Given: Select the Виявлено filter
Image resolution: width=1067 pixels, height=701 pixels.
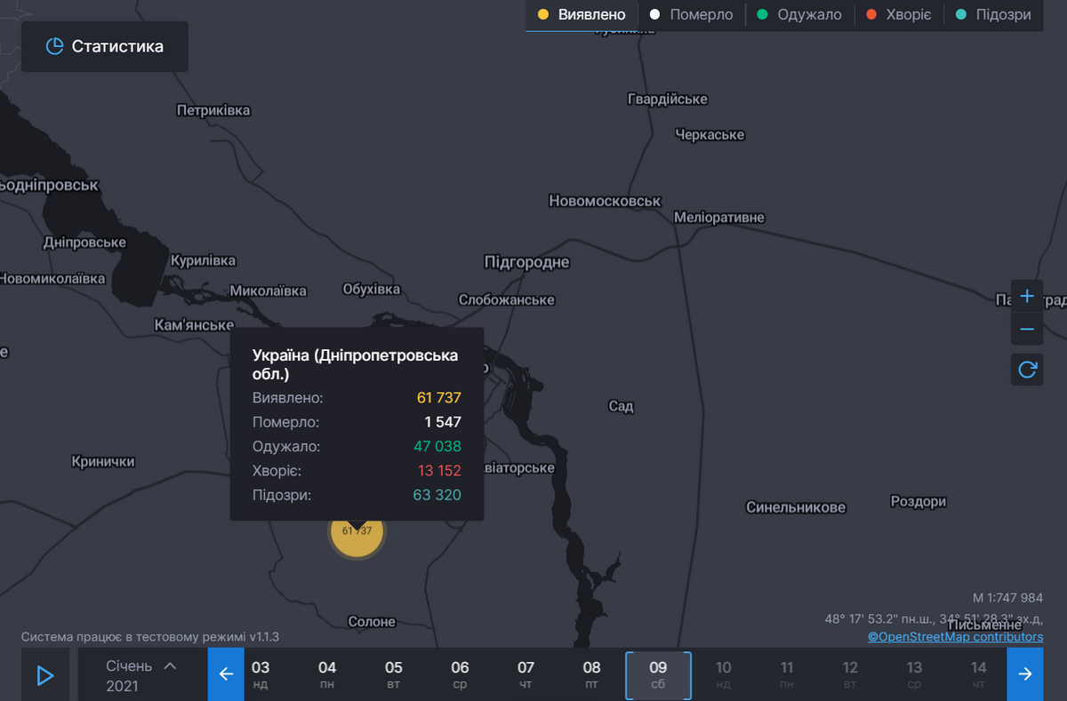Looking at the screenshot, I should (582, 15).
